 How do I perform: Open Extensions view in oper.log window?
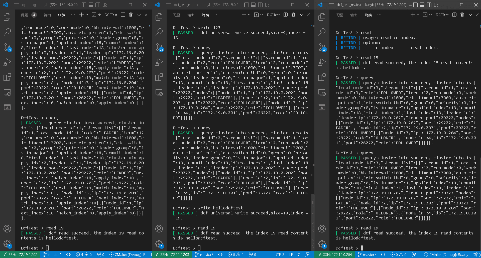tap(7, 77)
